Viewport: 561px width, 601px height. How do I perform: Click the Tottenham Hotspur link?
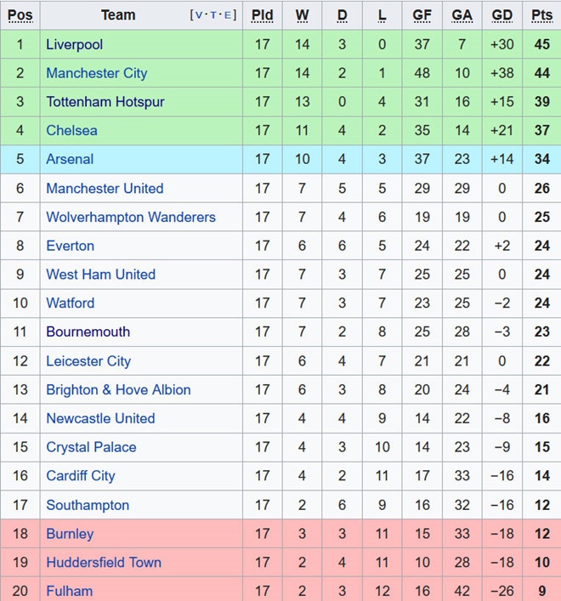pos(105,102)
